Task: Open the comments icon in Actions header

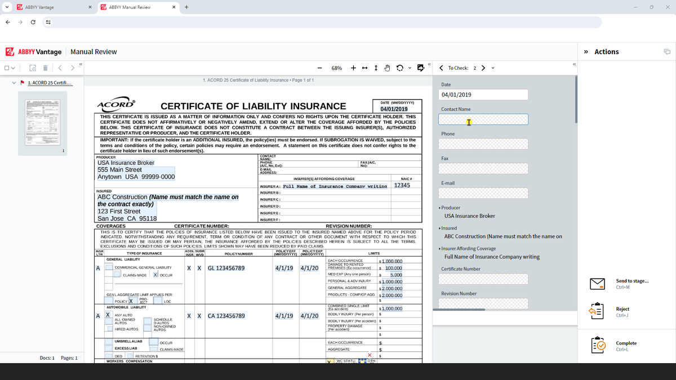Action: [x=667, y=52]
